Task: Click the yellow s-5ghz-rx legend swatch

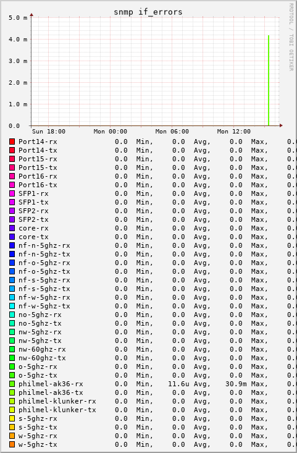Action: point(12,418)
